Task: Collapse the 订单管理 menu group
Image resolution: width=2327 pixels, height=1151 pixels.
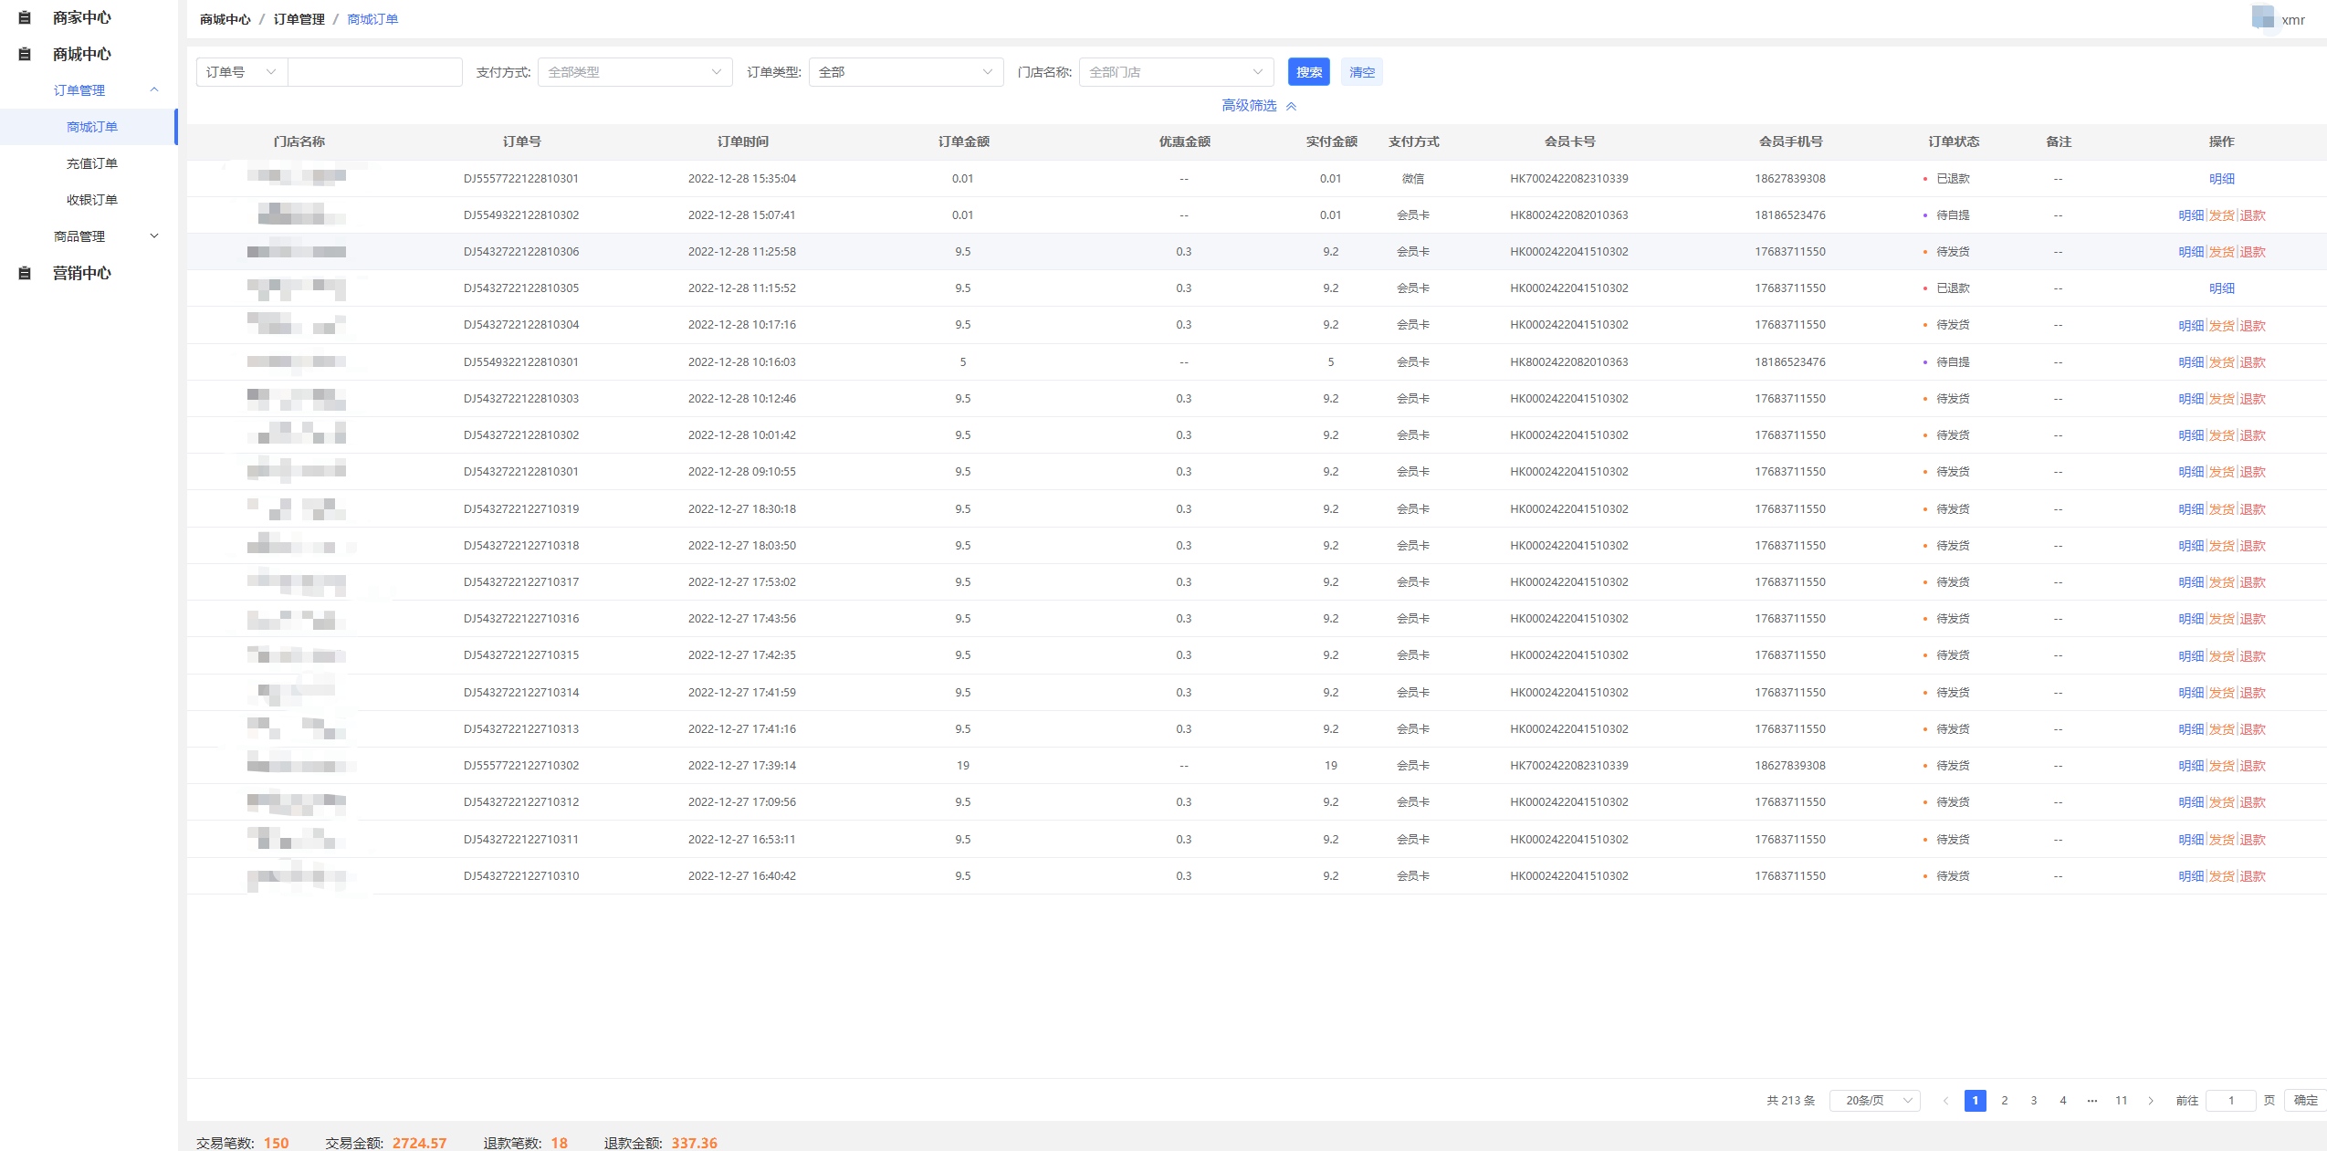Action: coord(154,89)
